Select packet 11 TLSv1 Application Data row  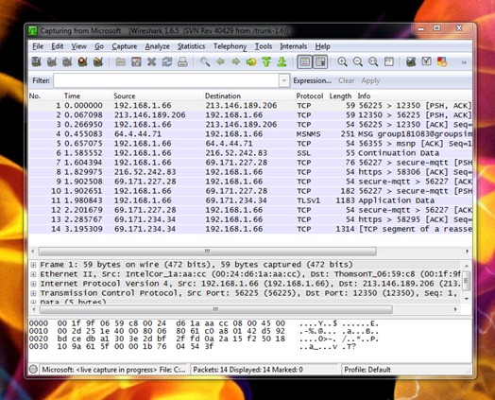[x=250, y=200]
